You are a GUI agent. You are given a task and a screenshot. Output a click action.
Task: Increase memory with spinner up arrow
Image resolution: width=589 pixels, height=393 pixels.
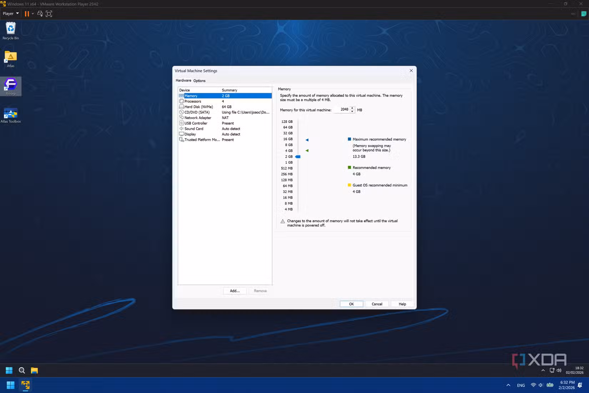click(352, 108)
